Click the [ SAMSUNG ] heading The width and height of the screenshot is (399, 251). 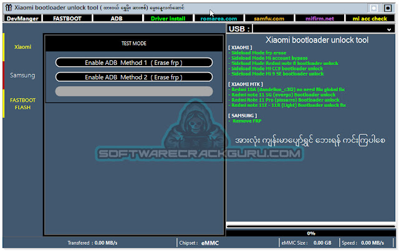(x=243, y=116)
